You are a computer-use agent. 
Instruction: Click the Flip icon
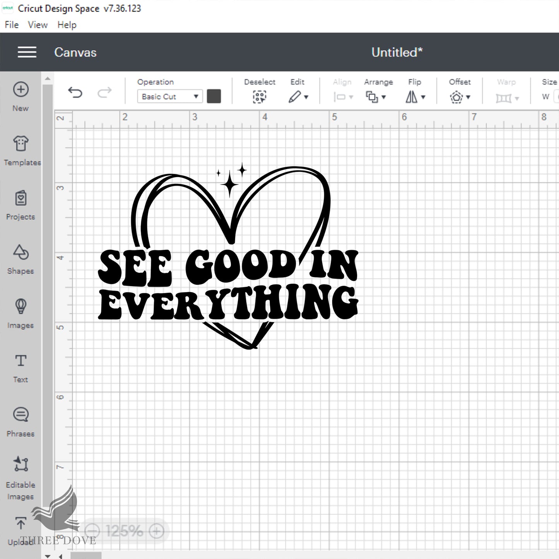tap(412, 97)
